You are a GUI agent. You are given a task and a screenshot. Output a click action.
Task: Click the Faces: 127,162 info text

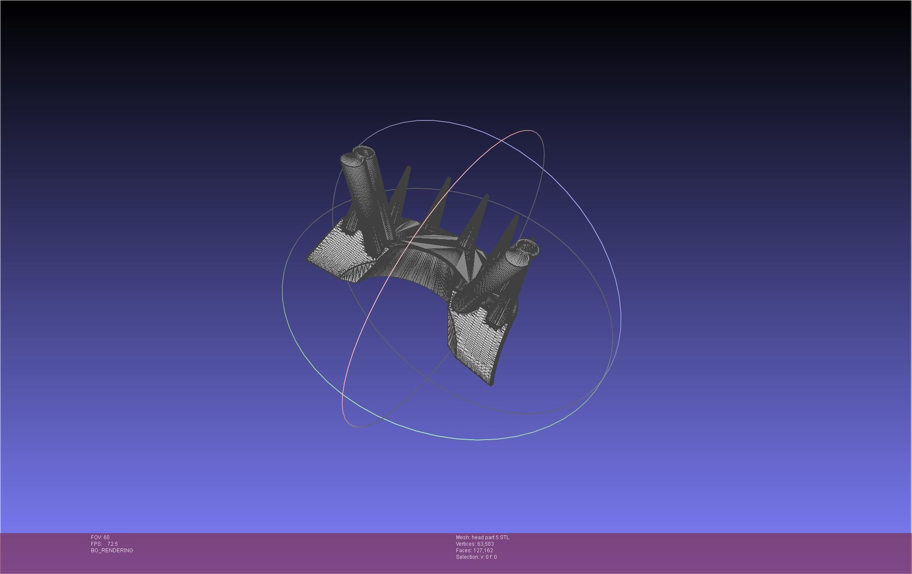(x=474, y=551)
